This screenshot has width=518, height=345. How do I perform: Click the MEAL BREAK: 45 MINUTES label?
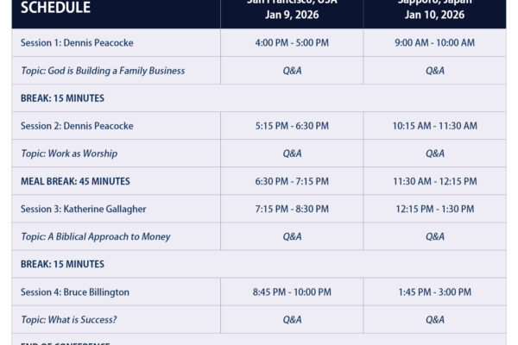(75, 181)
